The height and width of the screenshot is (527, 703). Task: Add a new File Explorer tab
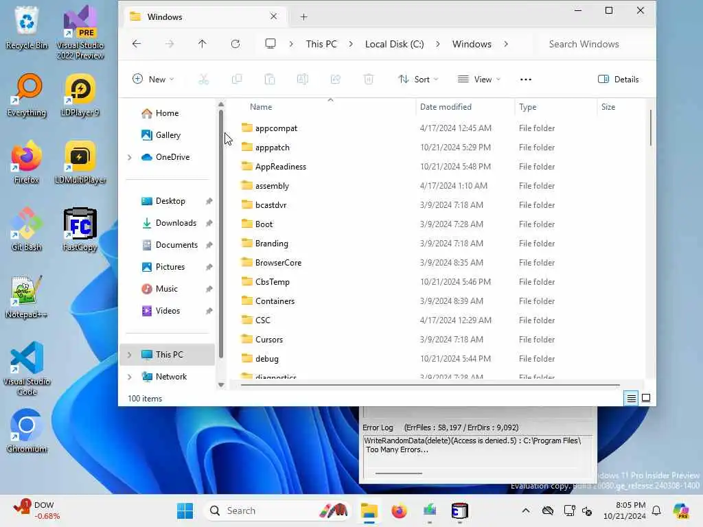(x=304, y=17)
